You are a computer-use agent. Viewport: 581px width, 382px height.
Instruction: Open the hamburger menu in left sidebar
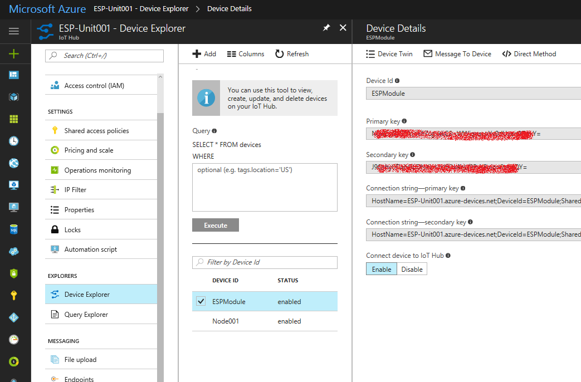tap(14, 31)
